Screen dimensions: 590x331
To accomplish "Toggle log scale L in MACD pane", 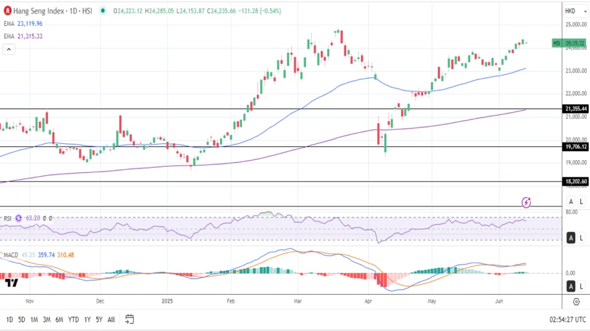I will coord(581,286).
